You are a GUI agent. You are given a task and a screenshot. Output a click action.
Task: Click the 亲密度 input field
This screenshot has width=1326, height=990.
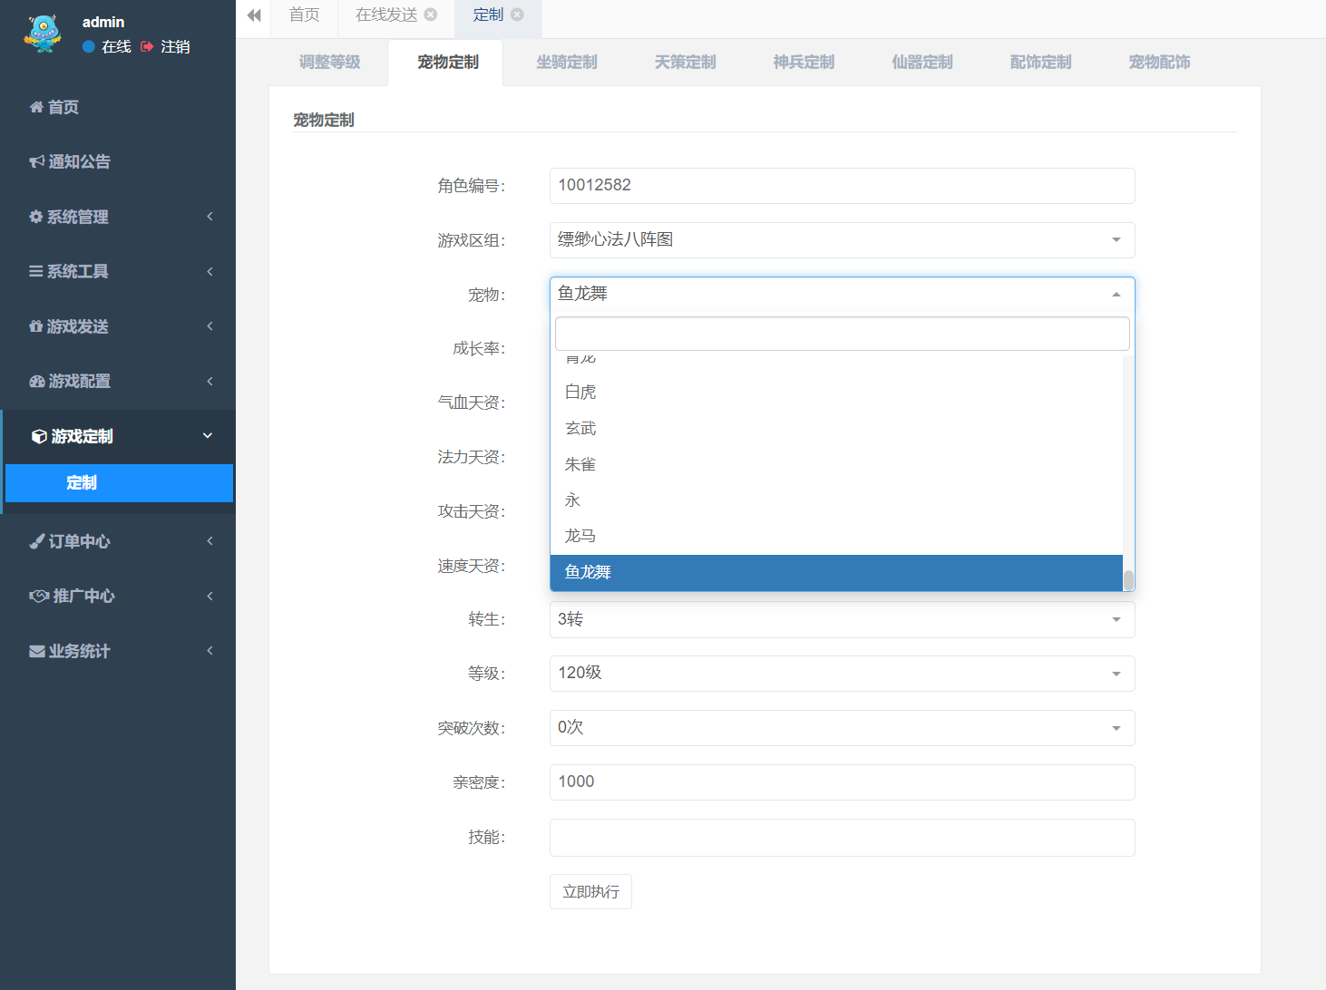(x=842, y=782)
